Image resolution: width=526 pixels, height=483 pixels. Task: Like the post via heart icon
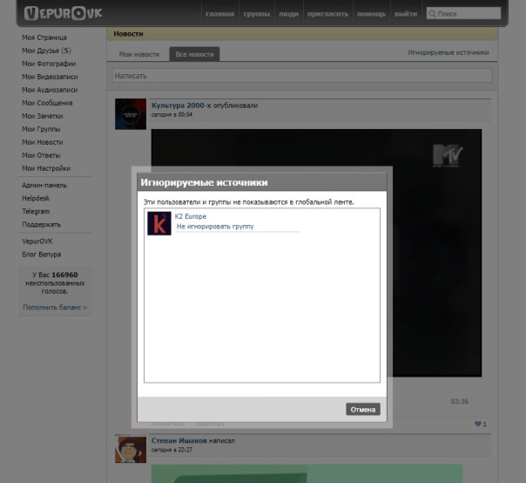[478, 424]
